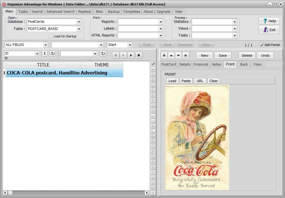The height and width of the screenshot is (198, 285).
Task: Open the Backup tab
Action: coord(114,12)
